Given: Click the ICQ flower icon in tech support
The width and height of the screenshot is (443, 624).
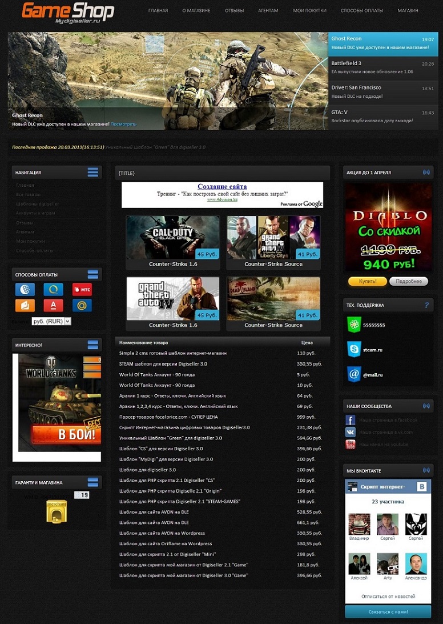Looking at the screenshot, I should (353, 325).
